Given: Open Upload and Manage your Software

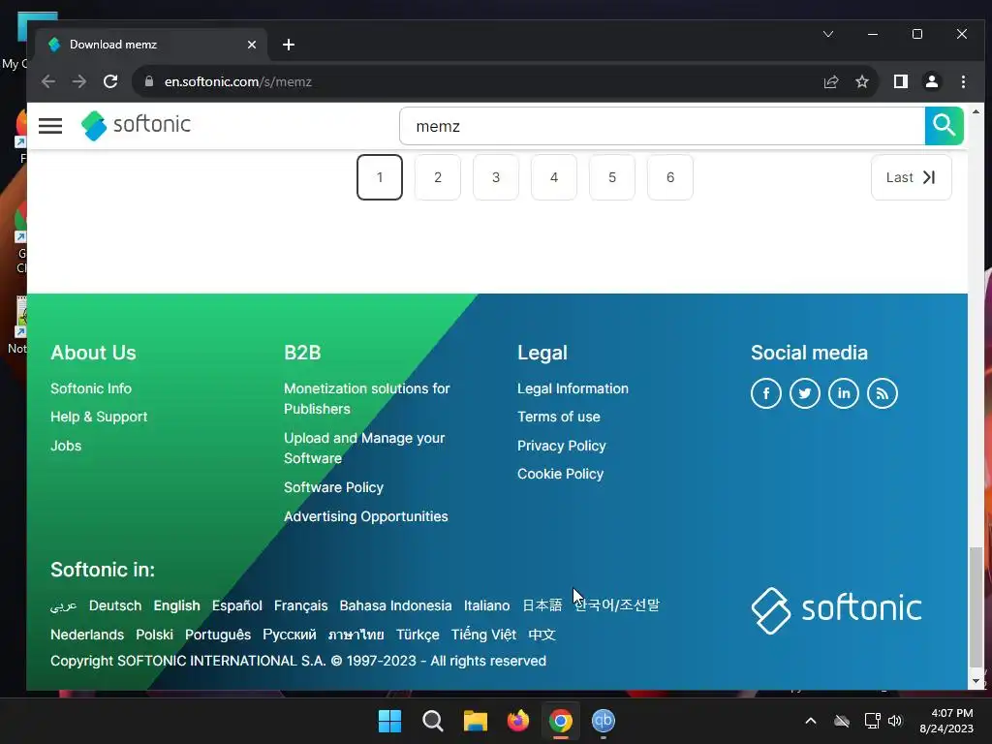Looking at the screenshot, I should (364, 448).
